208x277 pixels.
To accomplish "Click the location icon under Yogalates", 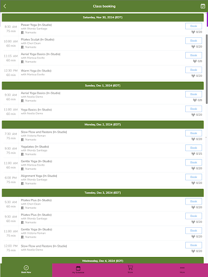I will [x=22, y=154].
